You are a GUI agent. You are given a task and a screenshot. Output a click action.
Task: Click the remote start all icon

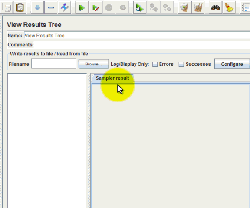pyautogui.click(x=140, y=7)
